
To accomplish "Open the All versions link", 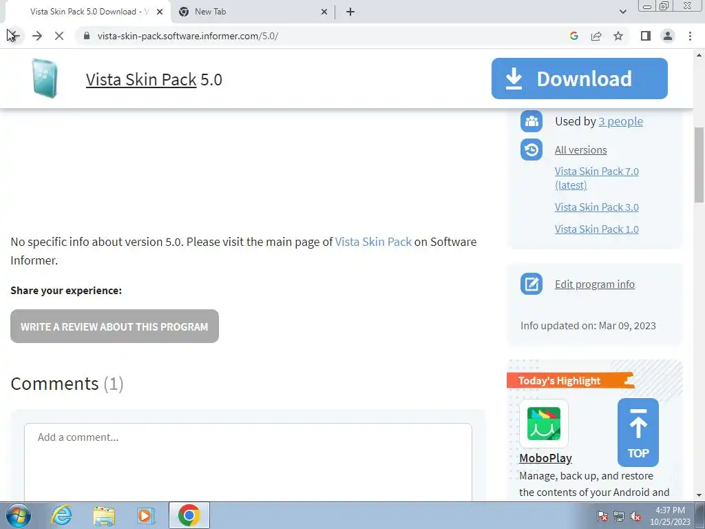I will (580, 149).
